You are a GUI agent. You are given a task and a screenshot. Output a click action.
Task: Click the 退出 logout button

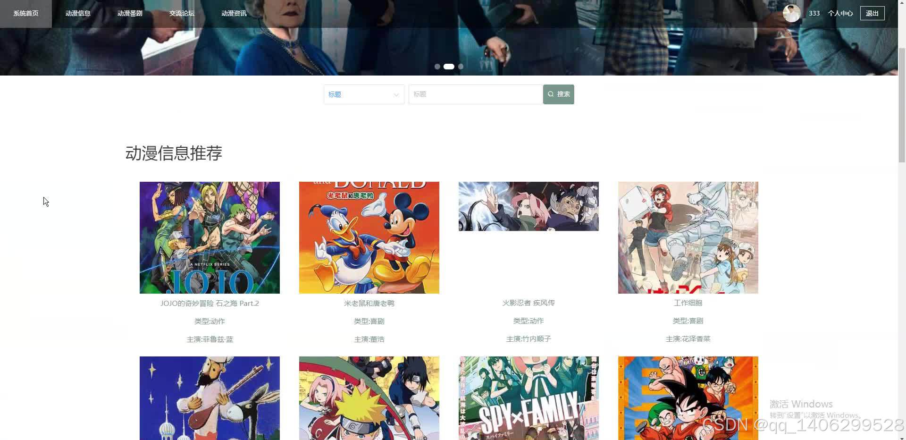point(872,13)
